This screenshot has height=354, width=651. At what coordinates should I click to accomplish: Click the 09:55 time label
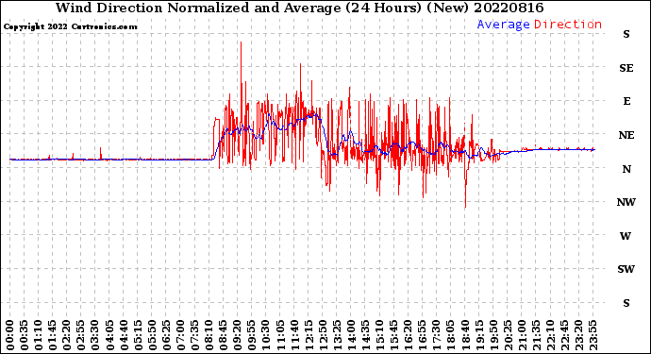tap(252, 335)
